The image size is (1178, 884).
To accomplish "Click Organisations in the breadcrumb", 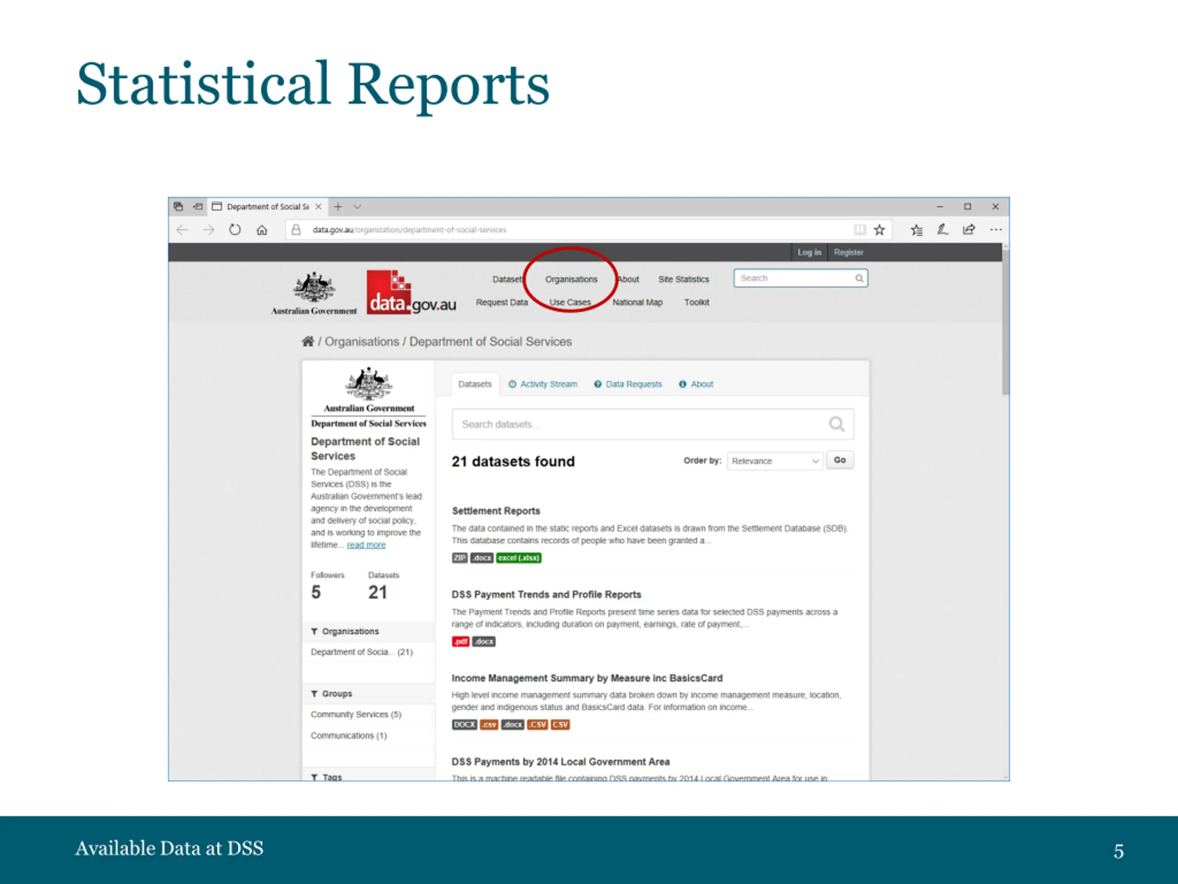I will [x=362, y=342].
